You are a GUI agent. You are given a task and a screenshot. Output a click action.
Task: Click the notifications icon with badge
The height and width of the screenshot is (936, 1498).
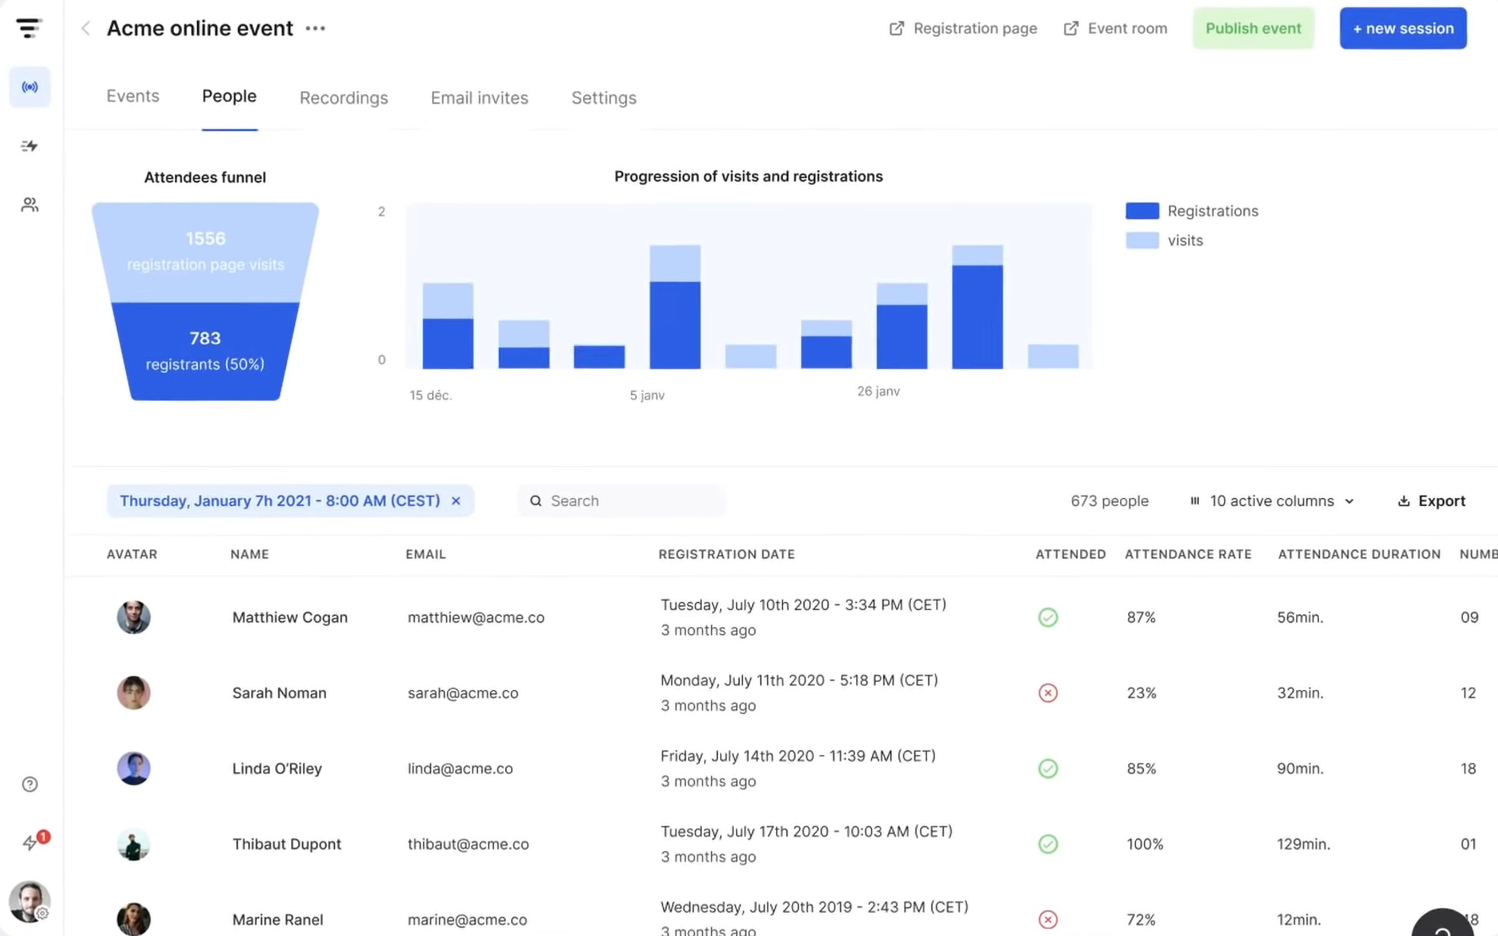click(x=29, y=843)
